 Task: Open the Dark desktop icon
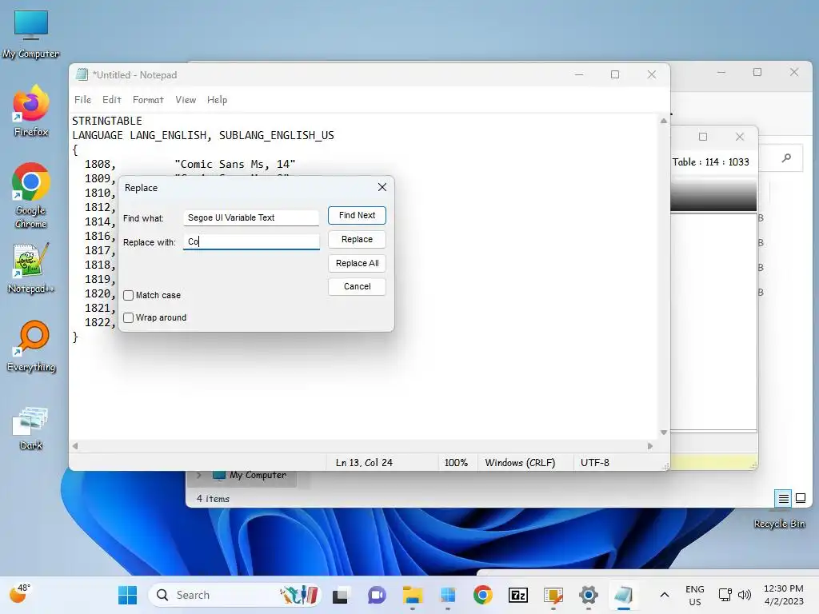click(31, 429)
